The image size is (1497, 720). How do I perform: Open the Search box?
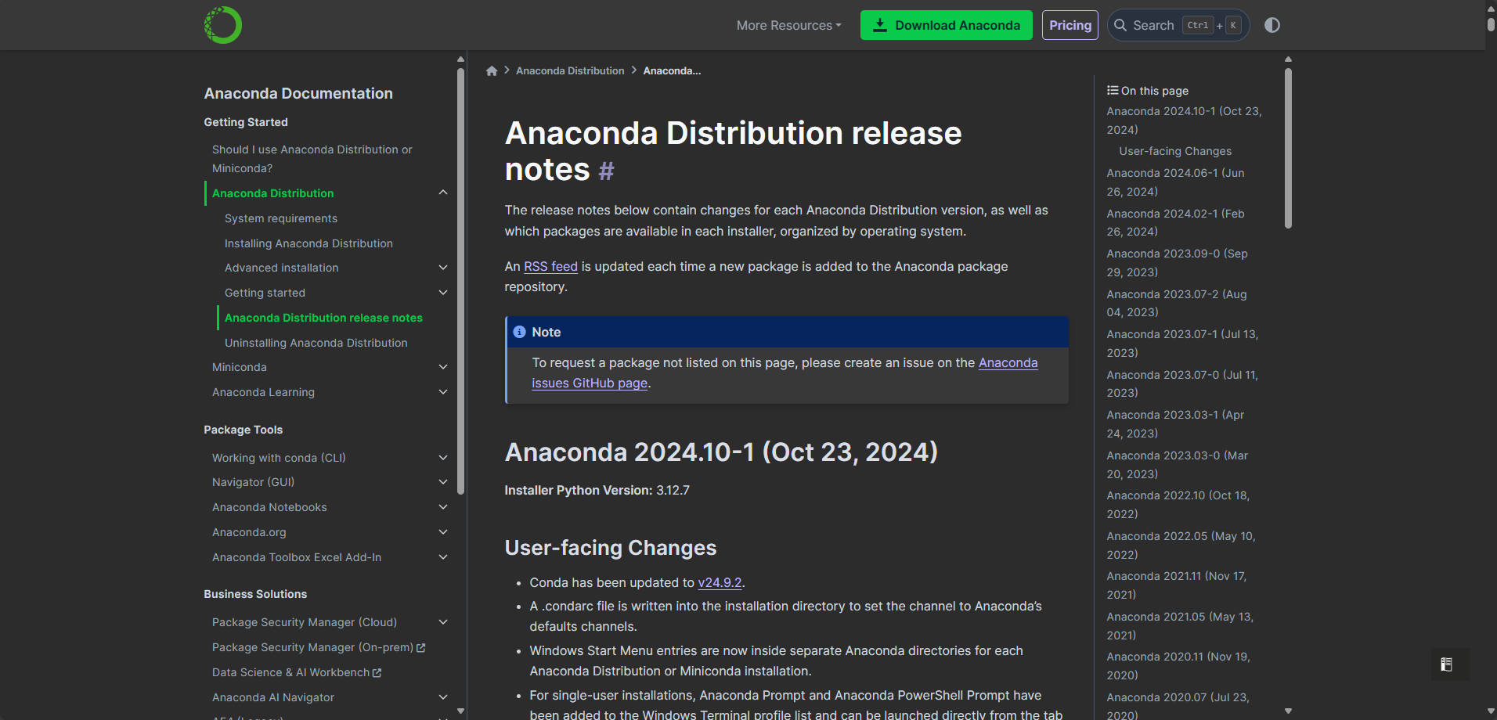tap(1178, 25)
